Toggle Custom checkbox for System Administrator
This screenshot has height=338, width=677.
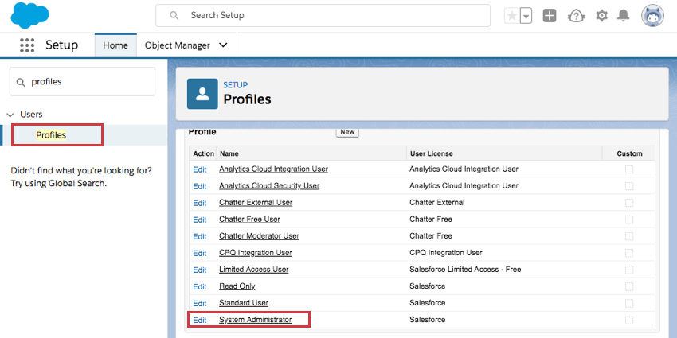(629, 320)
